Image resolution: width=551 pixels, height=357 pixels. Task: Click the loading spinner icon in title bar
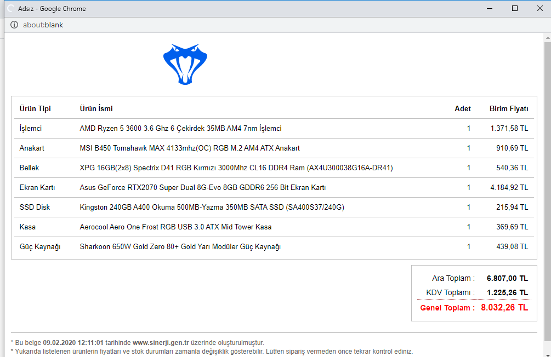coord(11,8)
